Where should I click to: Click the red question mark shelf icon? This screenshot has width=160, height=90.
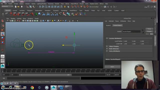pyautogui.click(x=11, y=14)
